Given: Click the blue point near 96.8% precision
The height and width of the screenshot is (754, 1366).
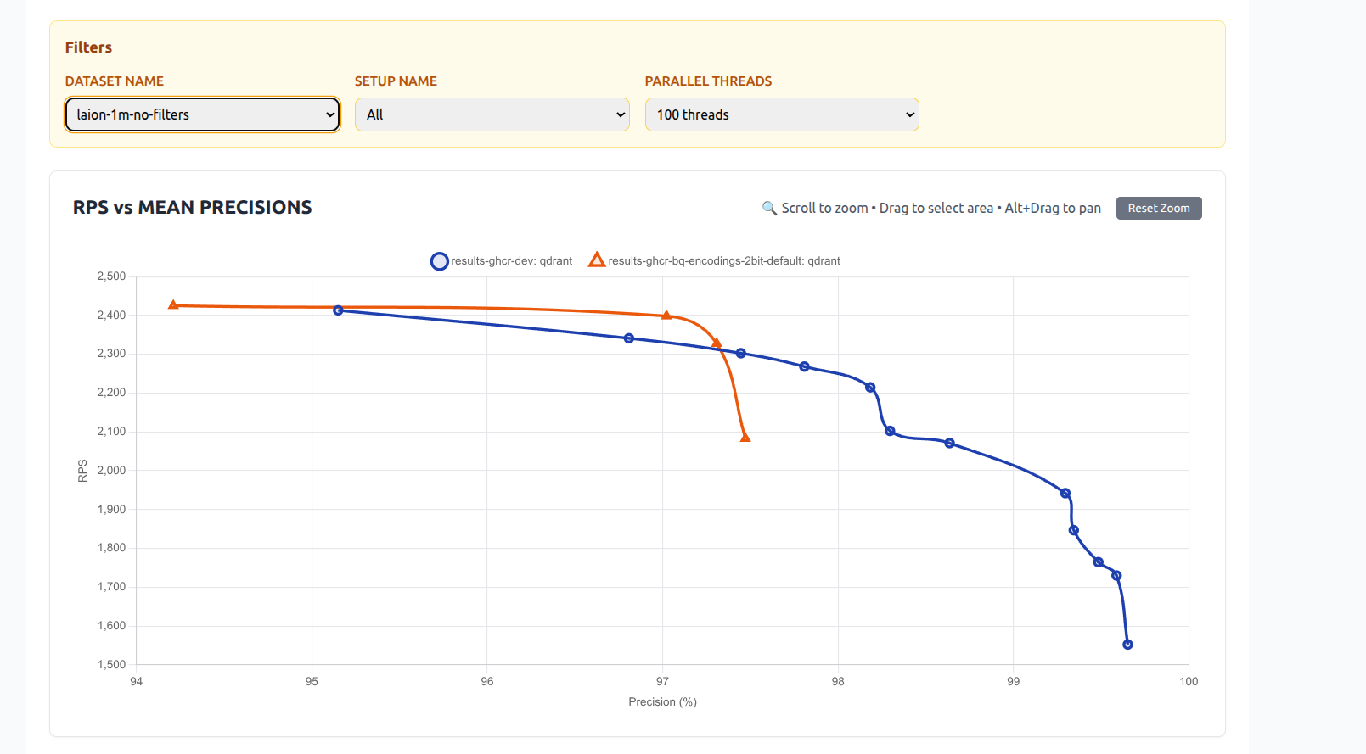Looking at the screenshot, I should 629,338.
